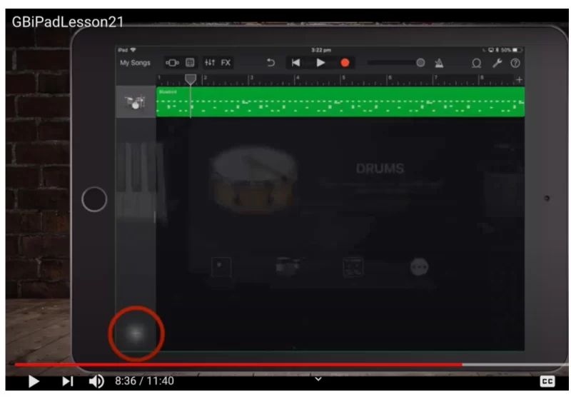The width and height of the screenshot is (571, 397).
Task: Adjust the master volume slider
Action: pyautogui.click(x=420, y=63)
